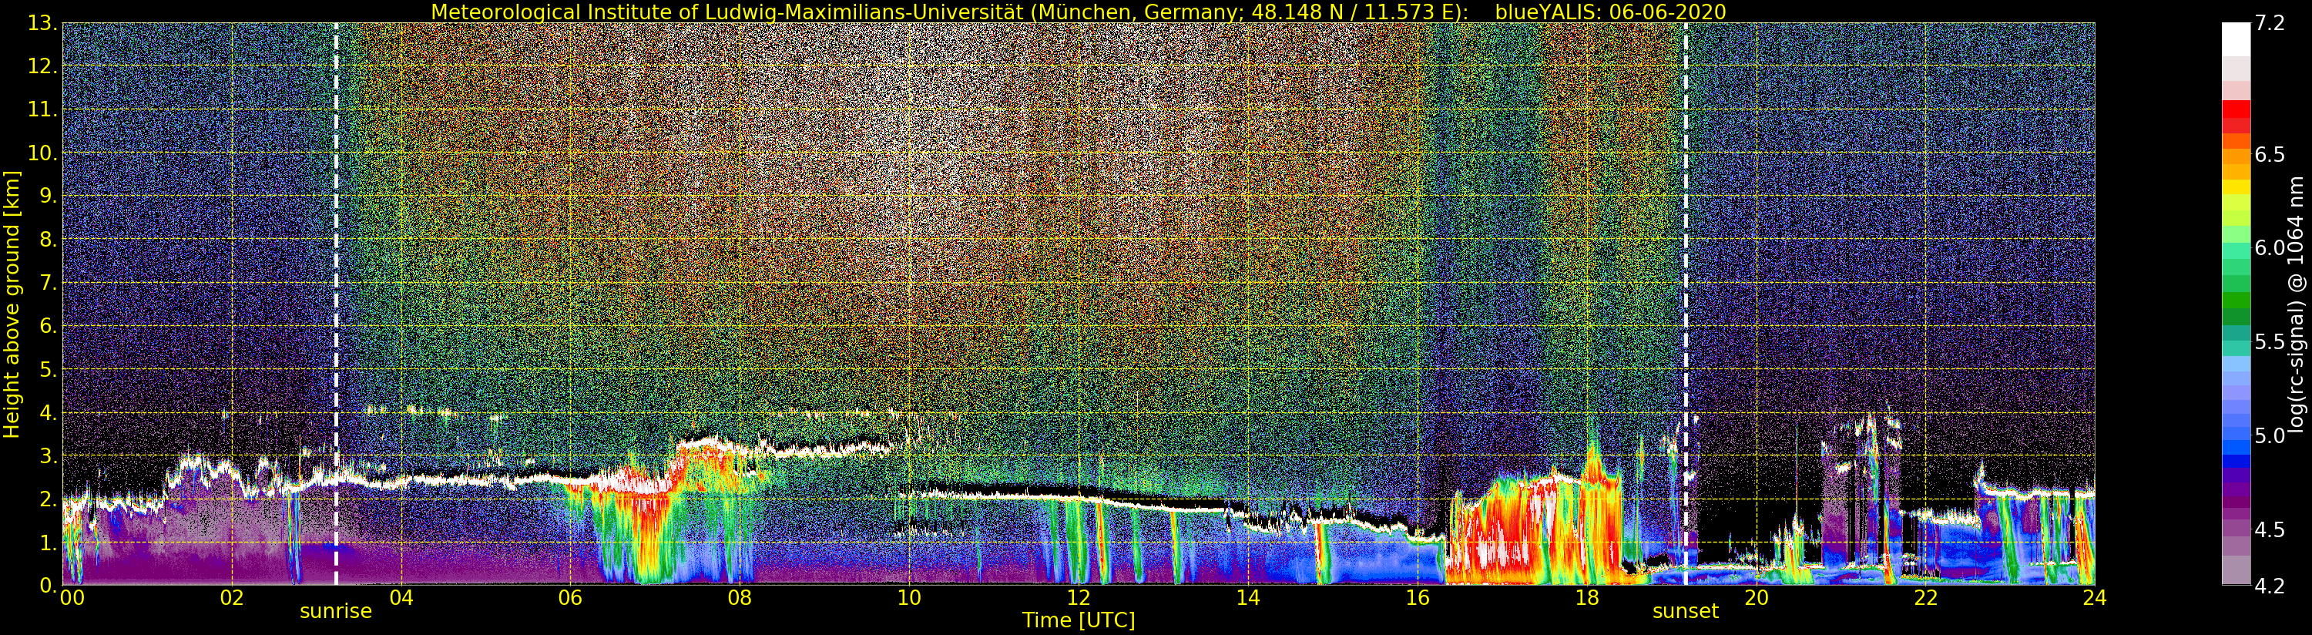2312x635 pixels.
Task: Click the colorbar value '5.0'
Action: pos(2270,435)
